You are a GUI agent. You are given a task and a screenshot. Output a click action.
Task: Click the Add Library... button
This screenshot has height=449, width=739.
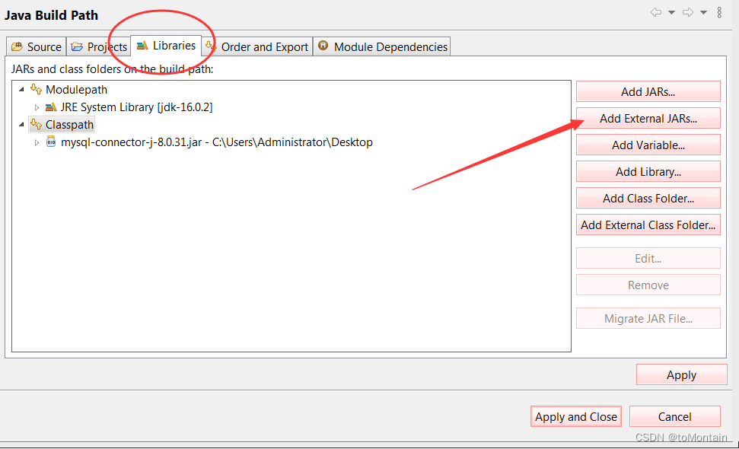[648, 171]
